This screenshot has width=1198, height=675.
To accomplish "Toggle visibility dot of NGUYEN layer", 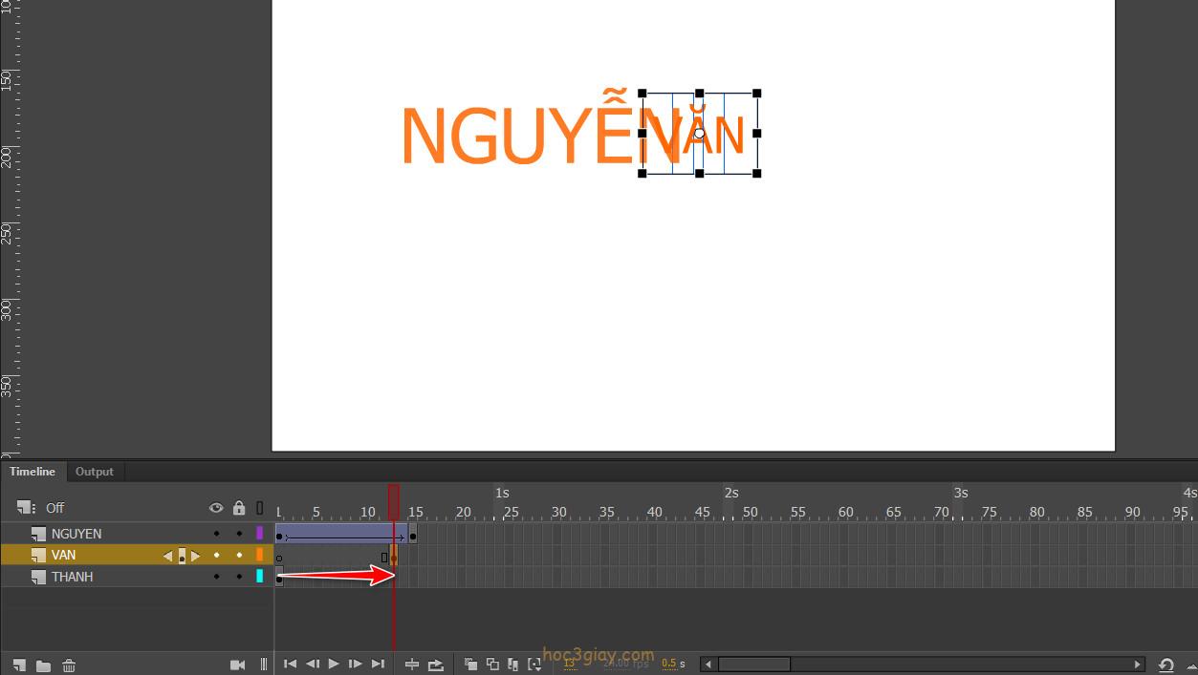I will coord(216,534).
